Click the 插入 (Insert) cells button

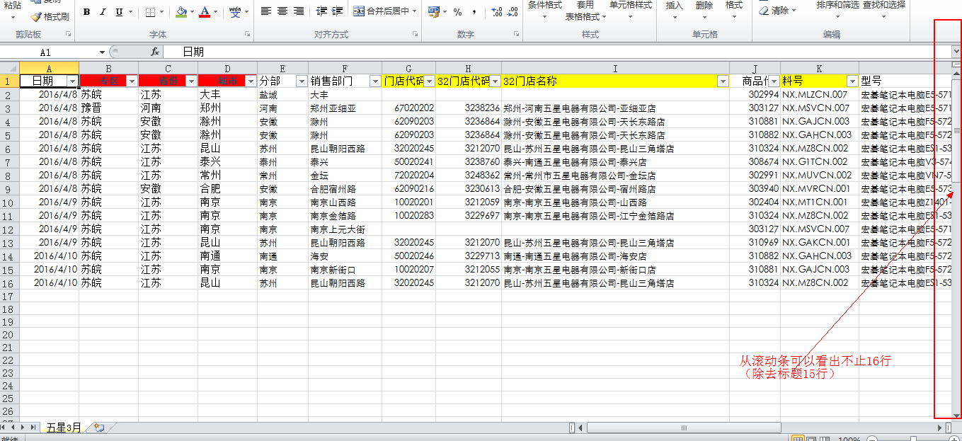tap(675, 8)
